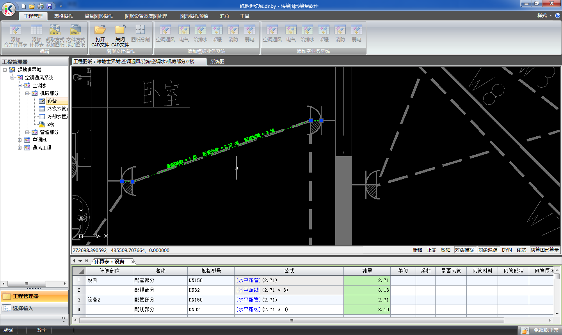Click the 数量 column header
Image resolution: width=562 pixels, height=335 pixels.
click(367, 271)
